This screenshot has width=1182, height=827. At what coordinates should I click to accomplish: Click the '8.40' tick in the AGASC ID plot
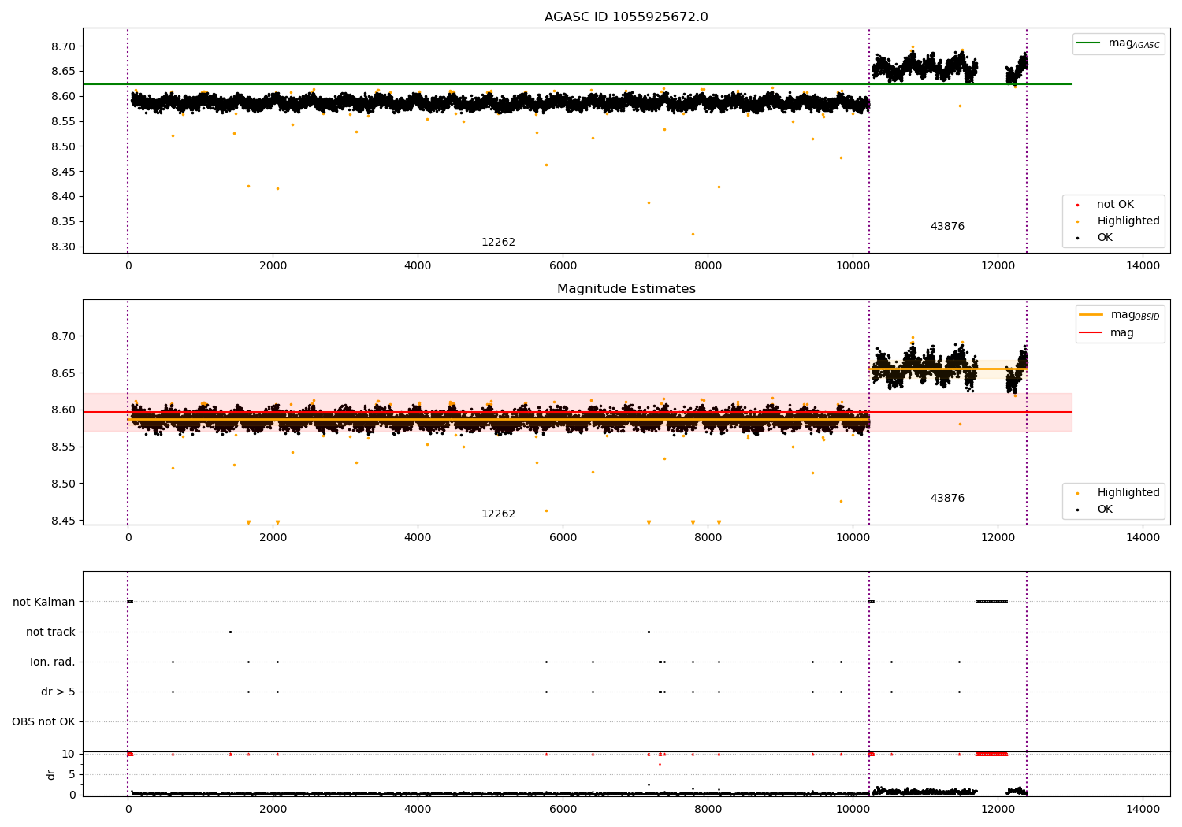(x=63, y=197)
